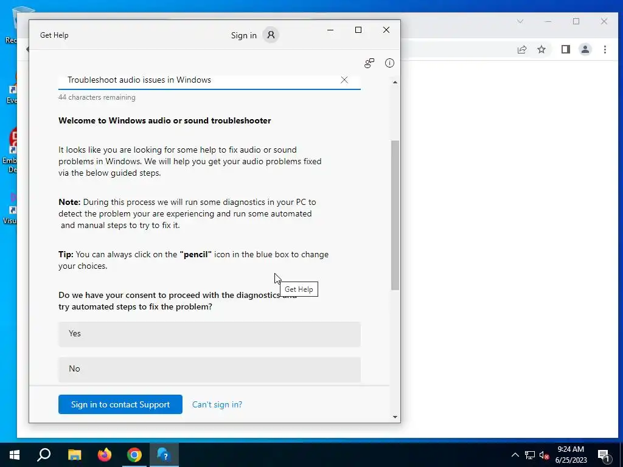Screen dimensions: 623x467
Task: Click Sign in to contact Support button
Action: [120, 404]
